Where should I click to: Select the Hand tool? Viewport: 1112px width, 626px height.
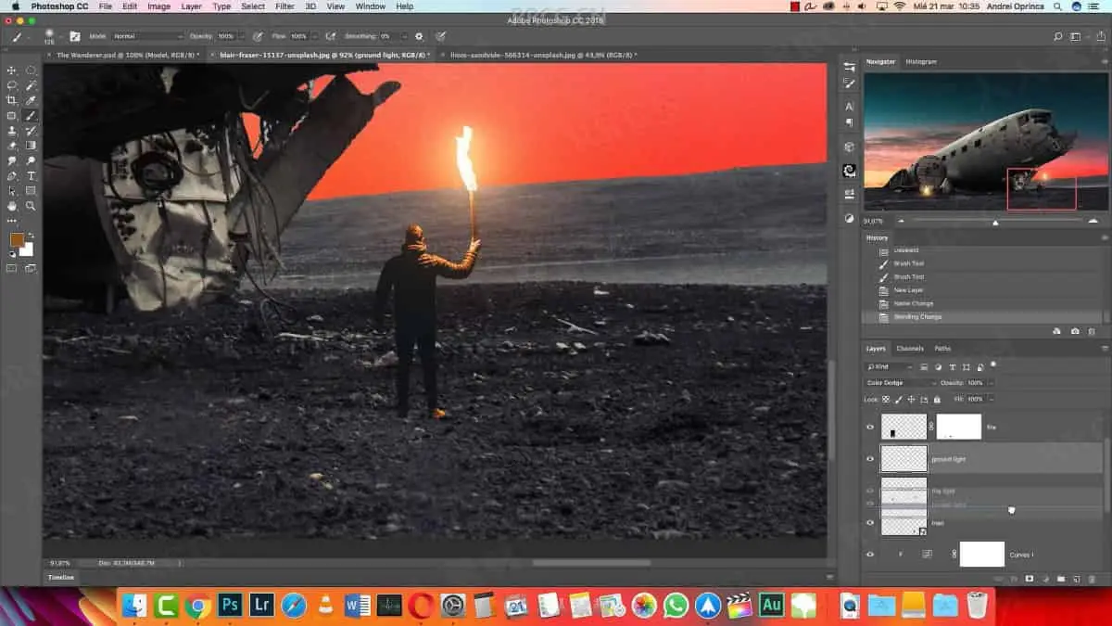pos(12,206)
